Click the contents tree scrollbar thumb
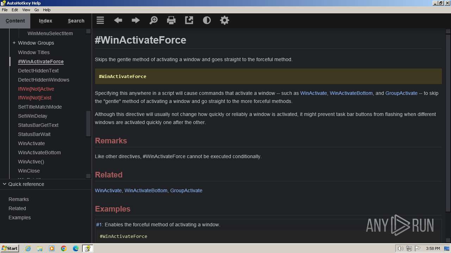This screenshot has width=451, height=253. point(88,124)
